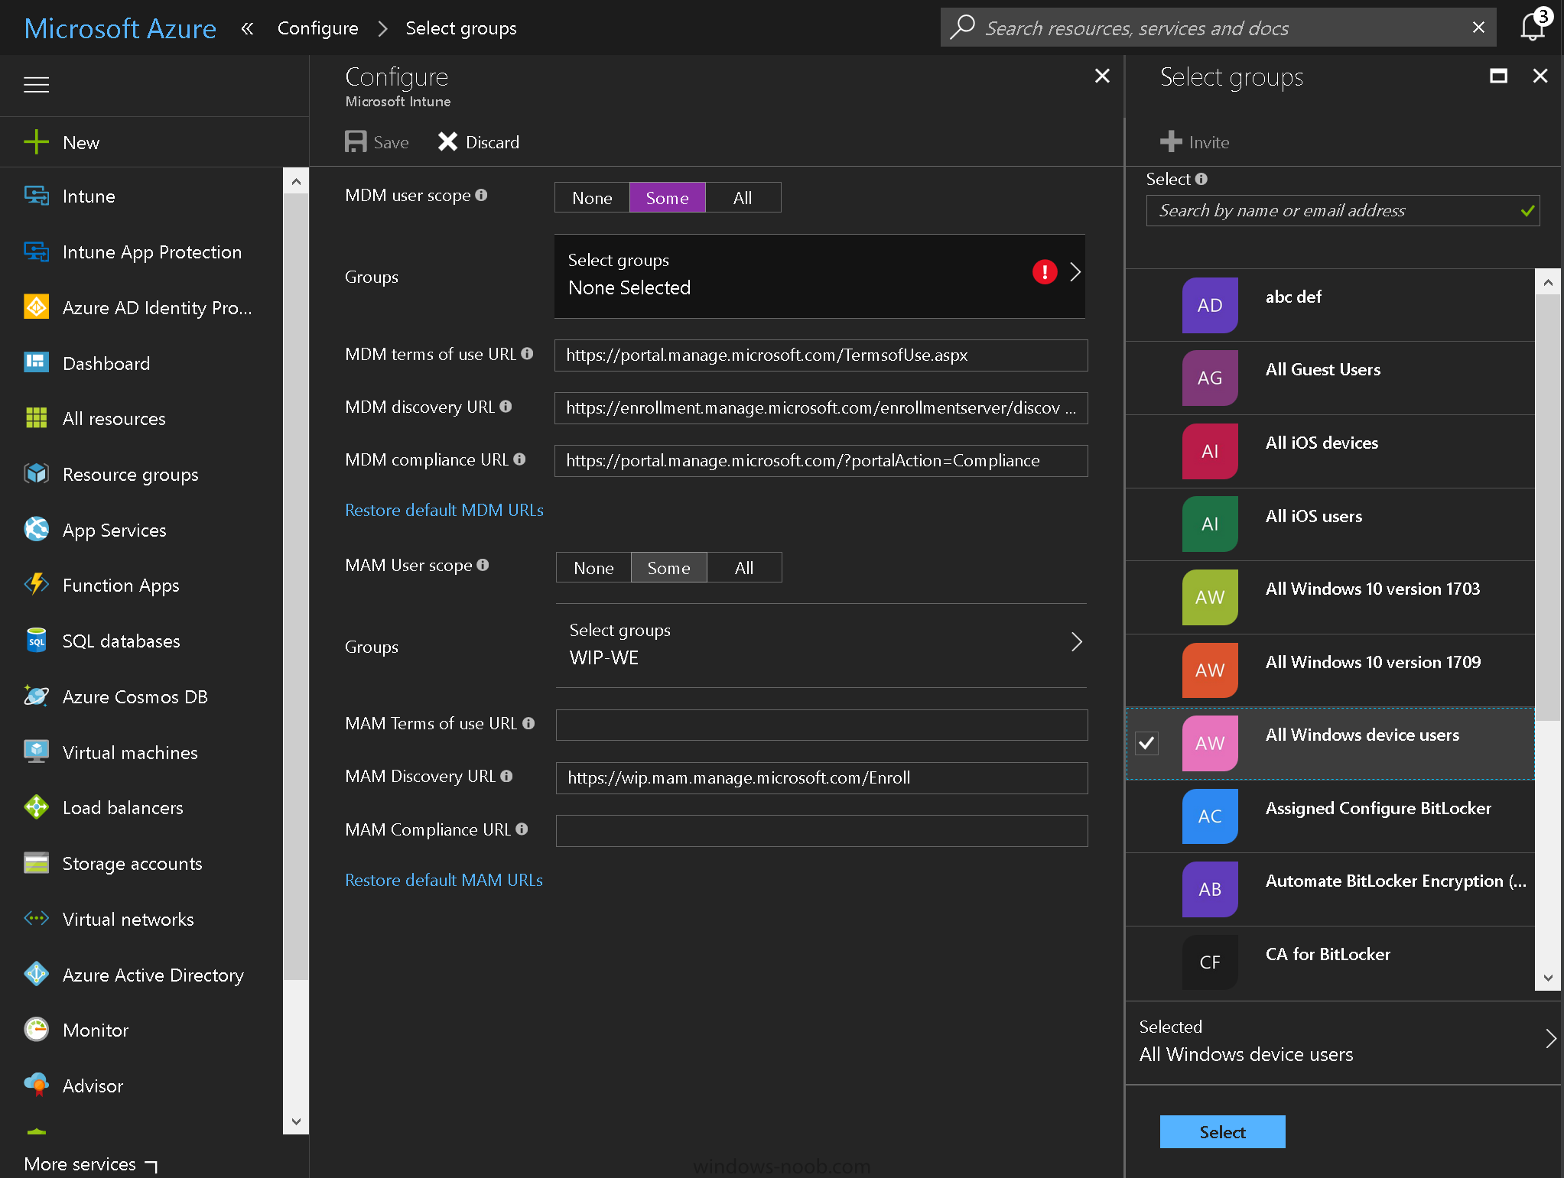Image resolution: width=1564 pixels, height=1178 pixels.
Task: Set MAM User scope to None
Action: [593, 568]
